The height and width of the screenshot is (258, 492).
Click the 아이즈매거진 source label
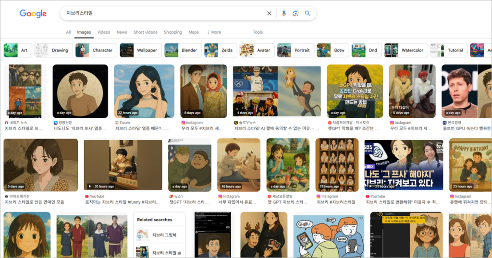[19, 196]
